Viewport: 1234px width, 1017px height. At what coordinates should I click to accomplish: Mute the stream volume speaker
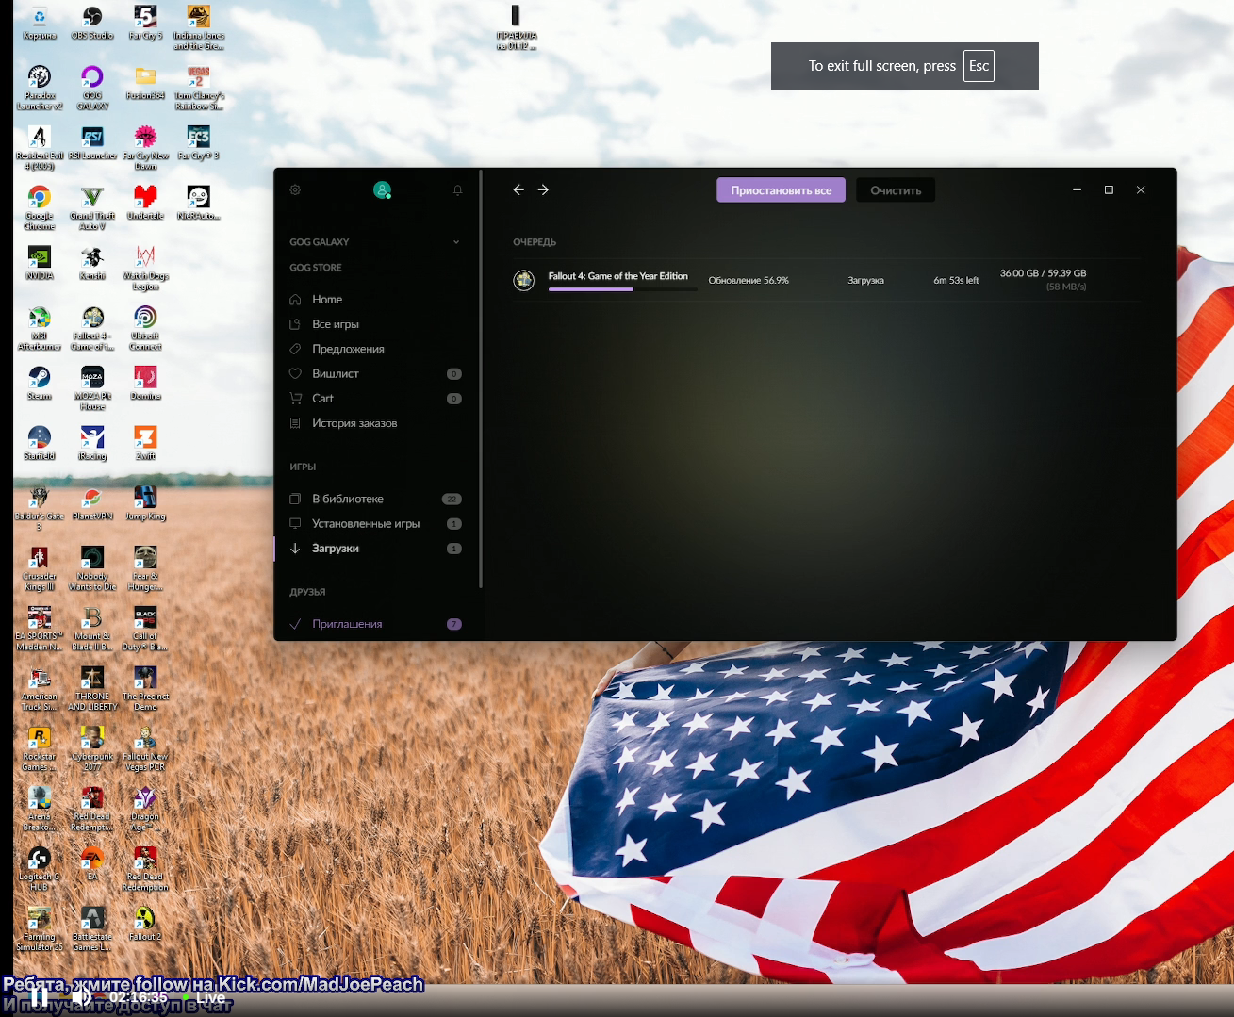click(82, 996)
